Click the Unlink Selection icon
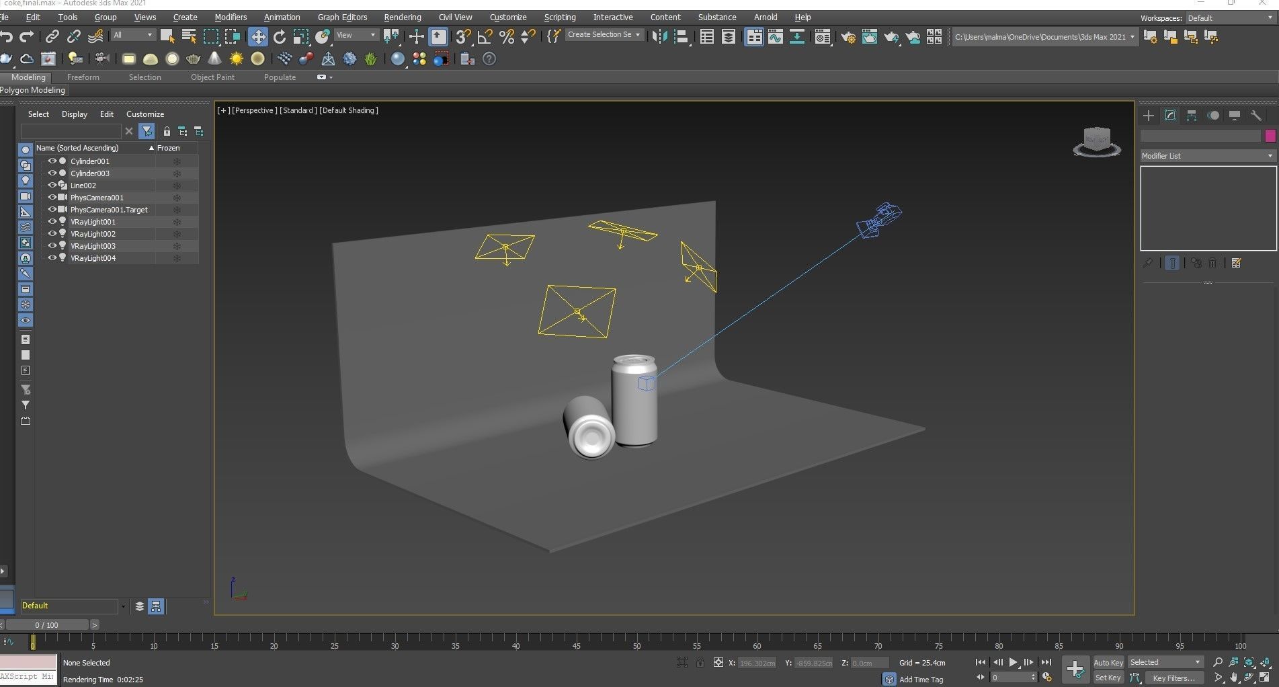Viewport: 1279px width, 687px height. 73,36
